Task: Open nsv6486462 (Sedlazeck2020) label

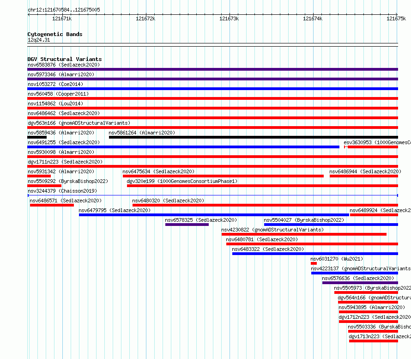Action: [x=64, y=113]
